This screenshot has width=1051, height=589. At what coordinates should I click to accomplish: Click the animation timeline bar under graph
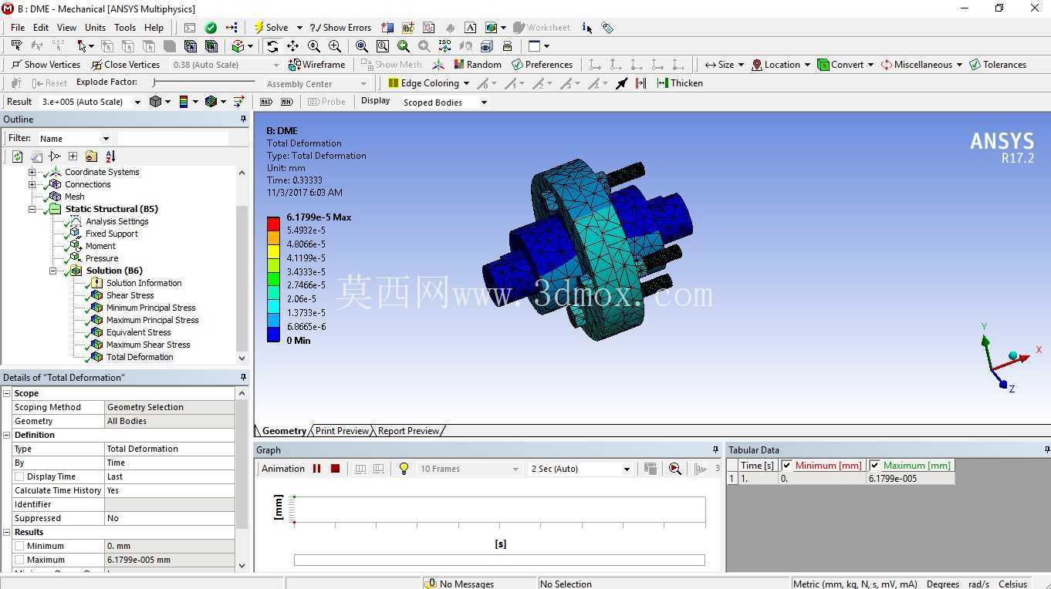[499, 560]
